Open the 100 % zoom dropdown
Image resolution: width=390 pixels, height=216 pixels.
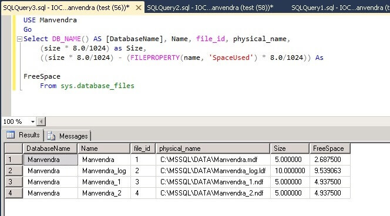32,122
